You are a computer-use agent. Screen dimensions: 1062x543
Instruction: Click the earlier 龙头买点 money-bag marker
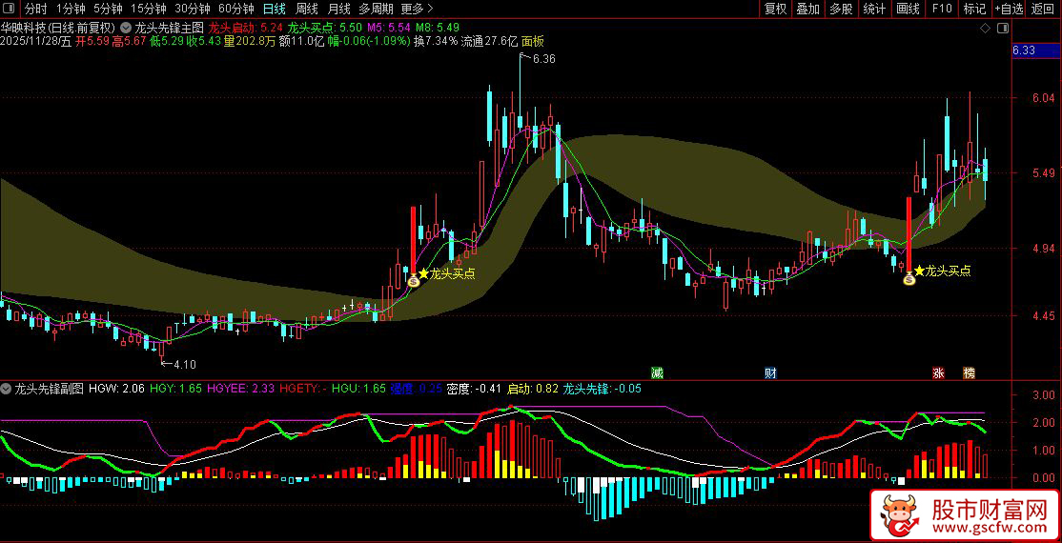coord(413,279)
